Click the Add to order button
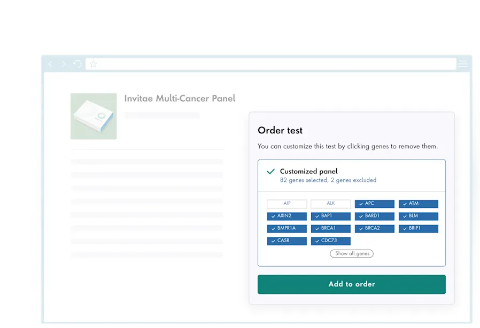The height and width of the screenshot is (328, 480). click(x=352, y=284)
